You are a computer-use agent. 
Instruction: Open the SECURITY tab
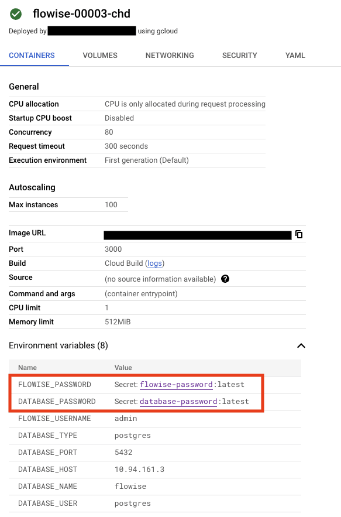(240, 56)
